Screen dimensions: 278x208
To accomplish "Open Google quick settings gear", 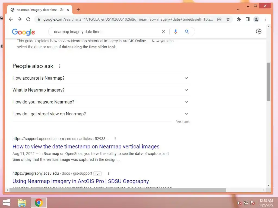I will click(258, 31).
